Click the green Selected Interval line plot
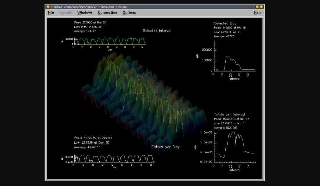The height and width of the screenshot is (186, 320). (109, 41)
